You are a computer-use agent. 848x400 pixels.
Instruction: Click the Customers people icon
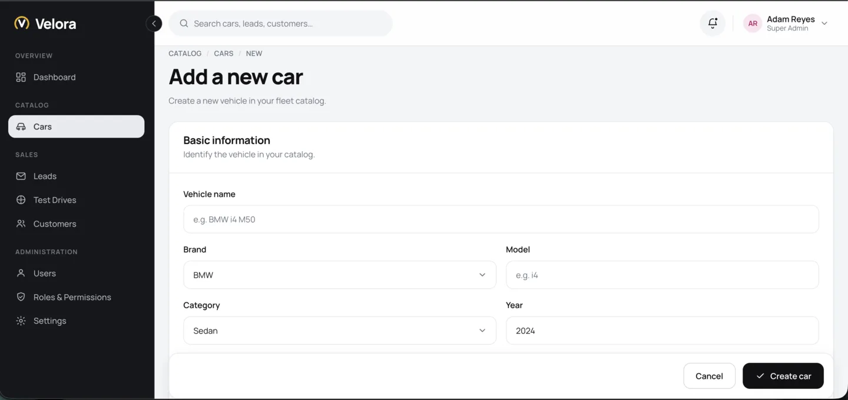coord(21,224)
